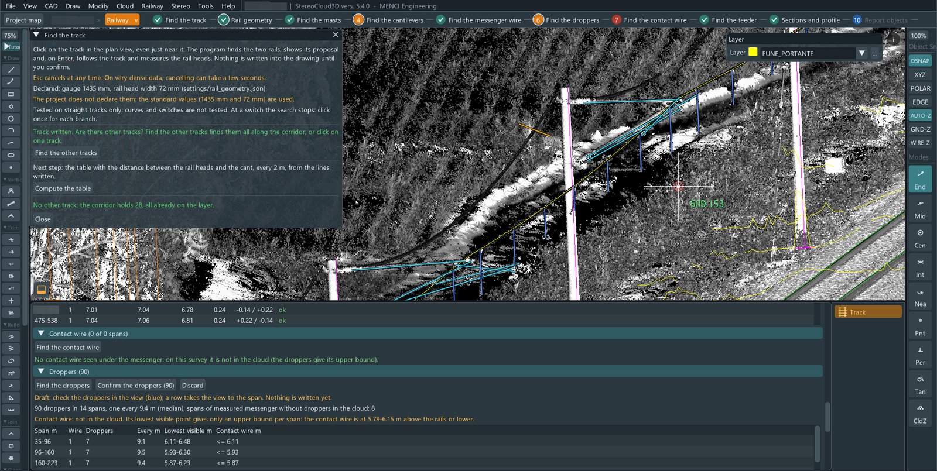Click Find the other tracks button
The height and width of the screenshot is (471, 937).
(x=66, y=153)
